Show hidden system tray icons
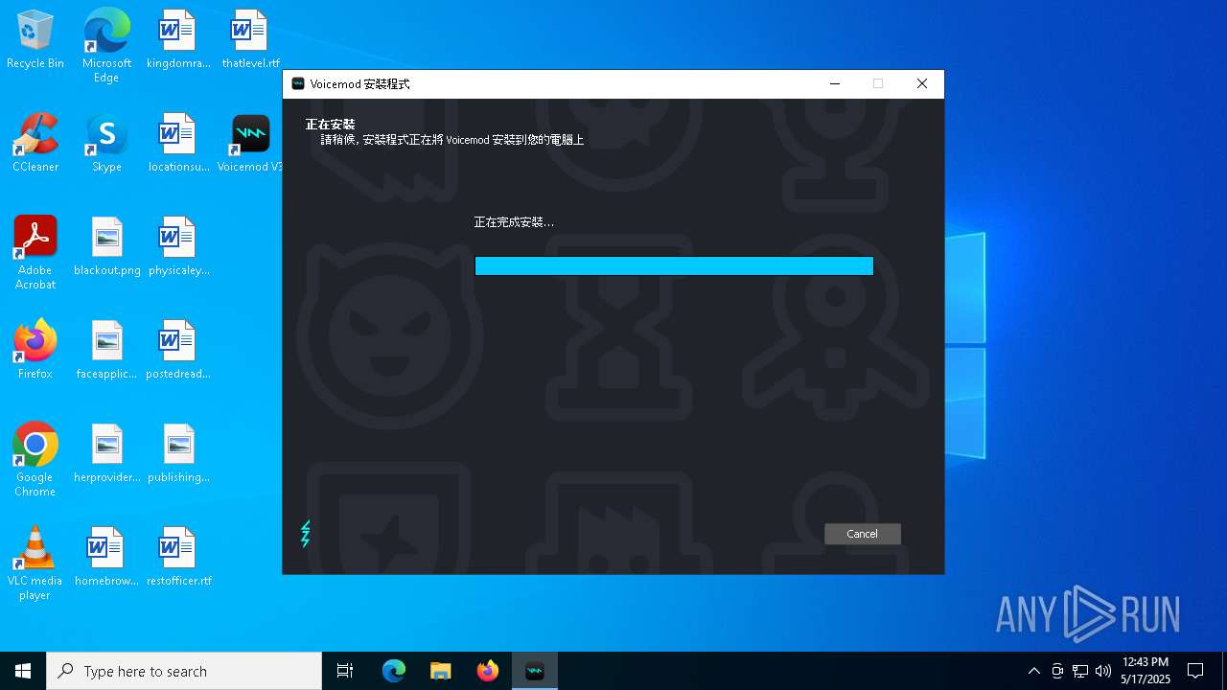This screenshot has height=690, width=1227. [1033, 671]
